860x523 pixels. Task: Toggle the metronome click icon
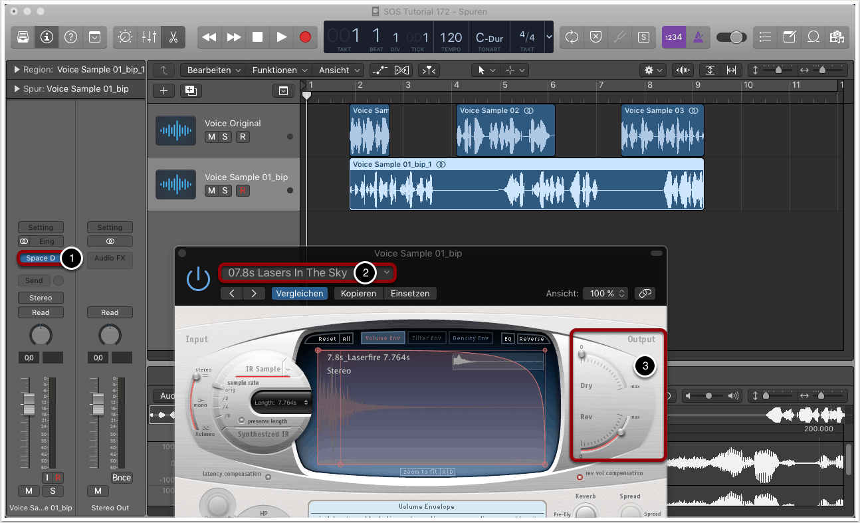(x=694, y=37)
